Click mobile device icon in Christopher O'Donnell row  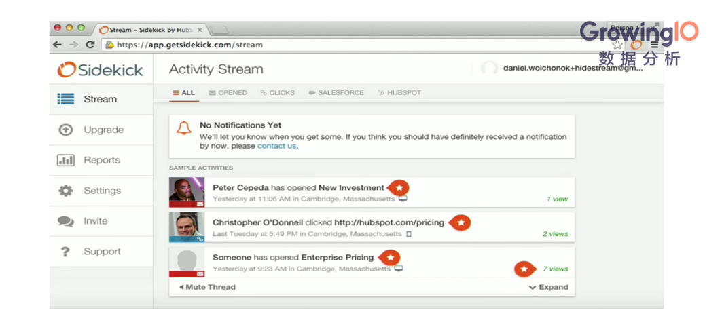click(408, 234)
